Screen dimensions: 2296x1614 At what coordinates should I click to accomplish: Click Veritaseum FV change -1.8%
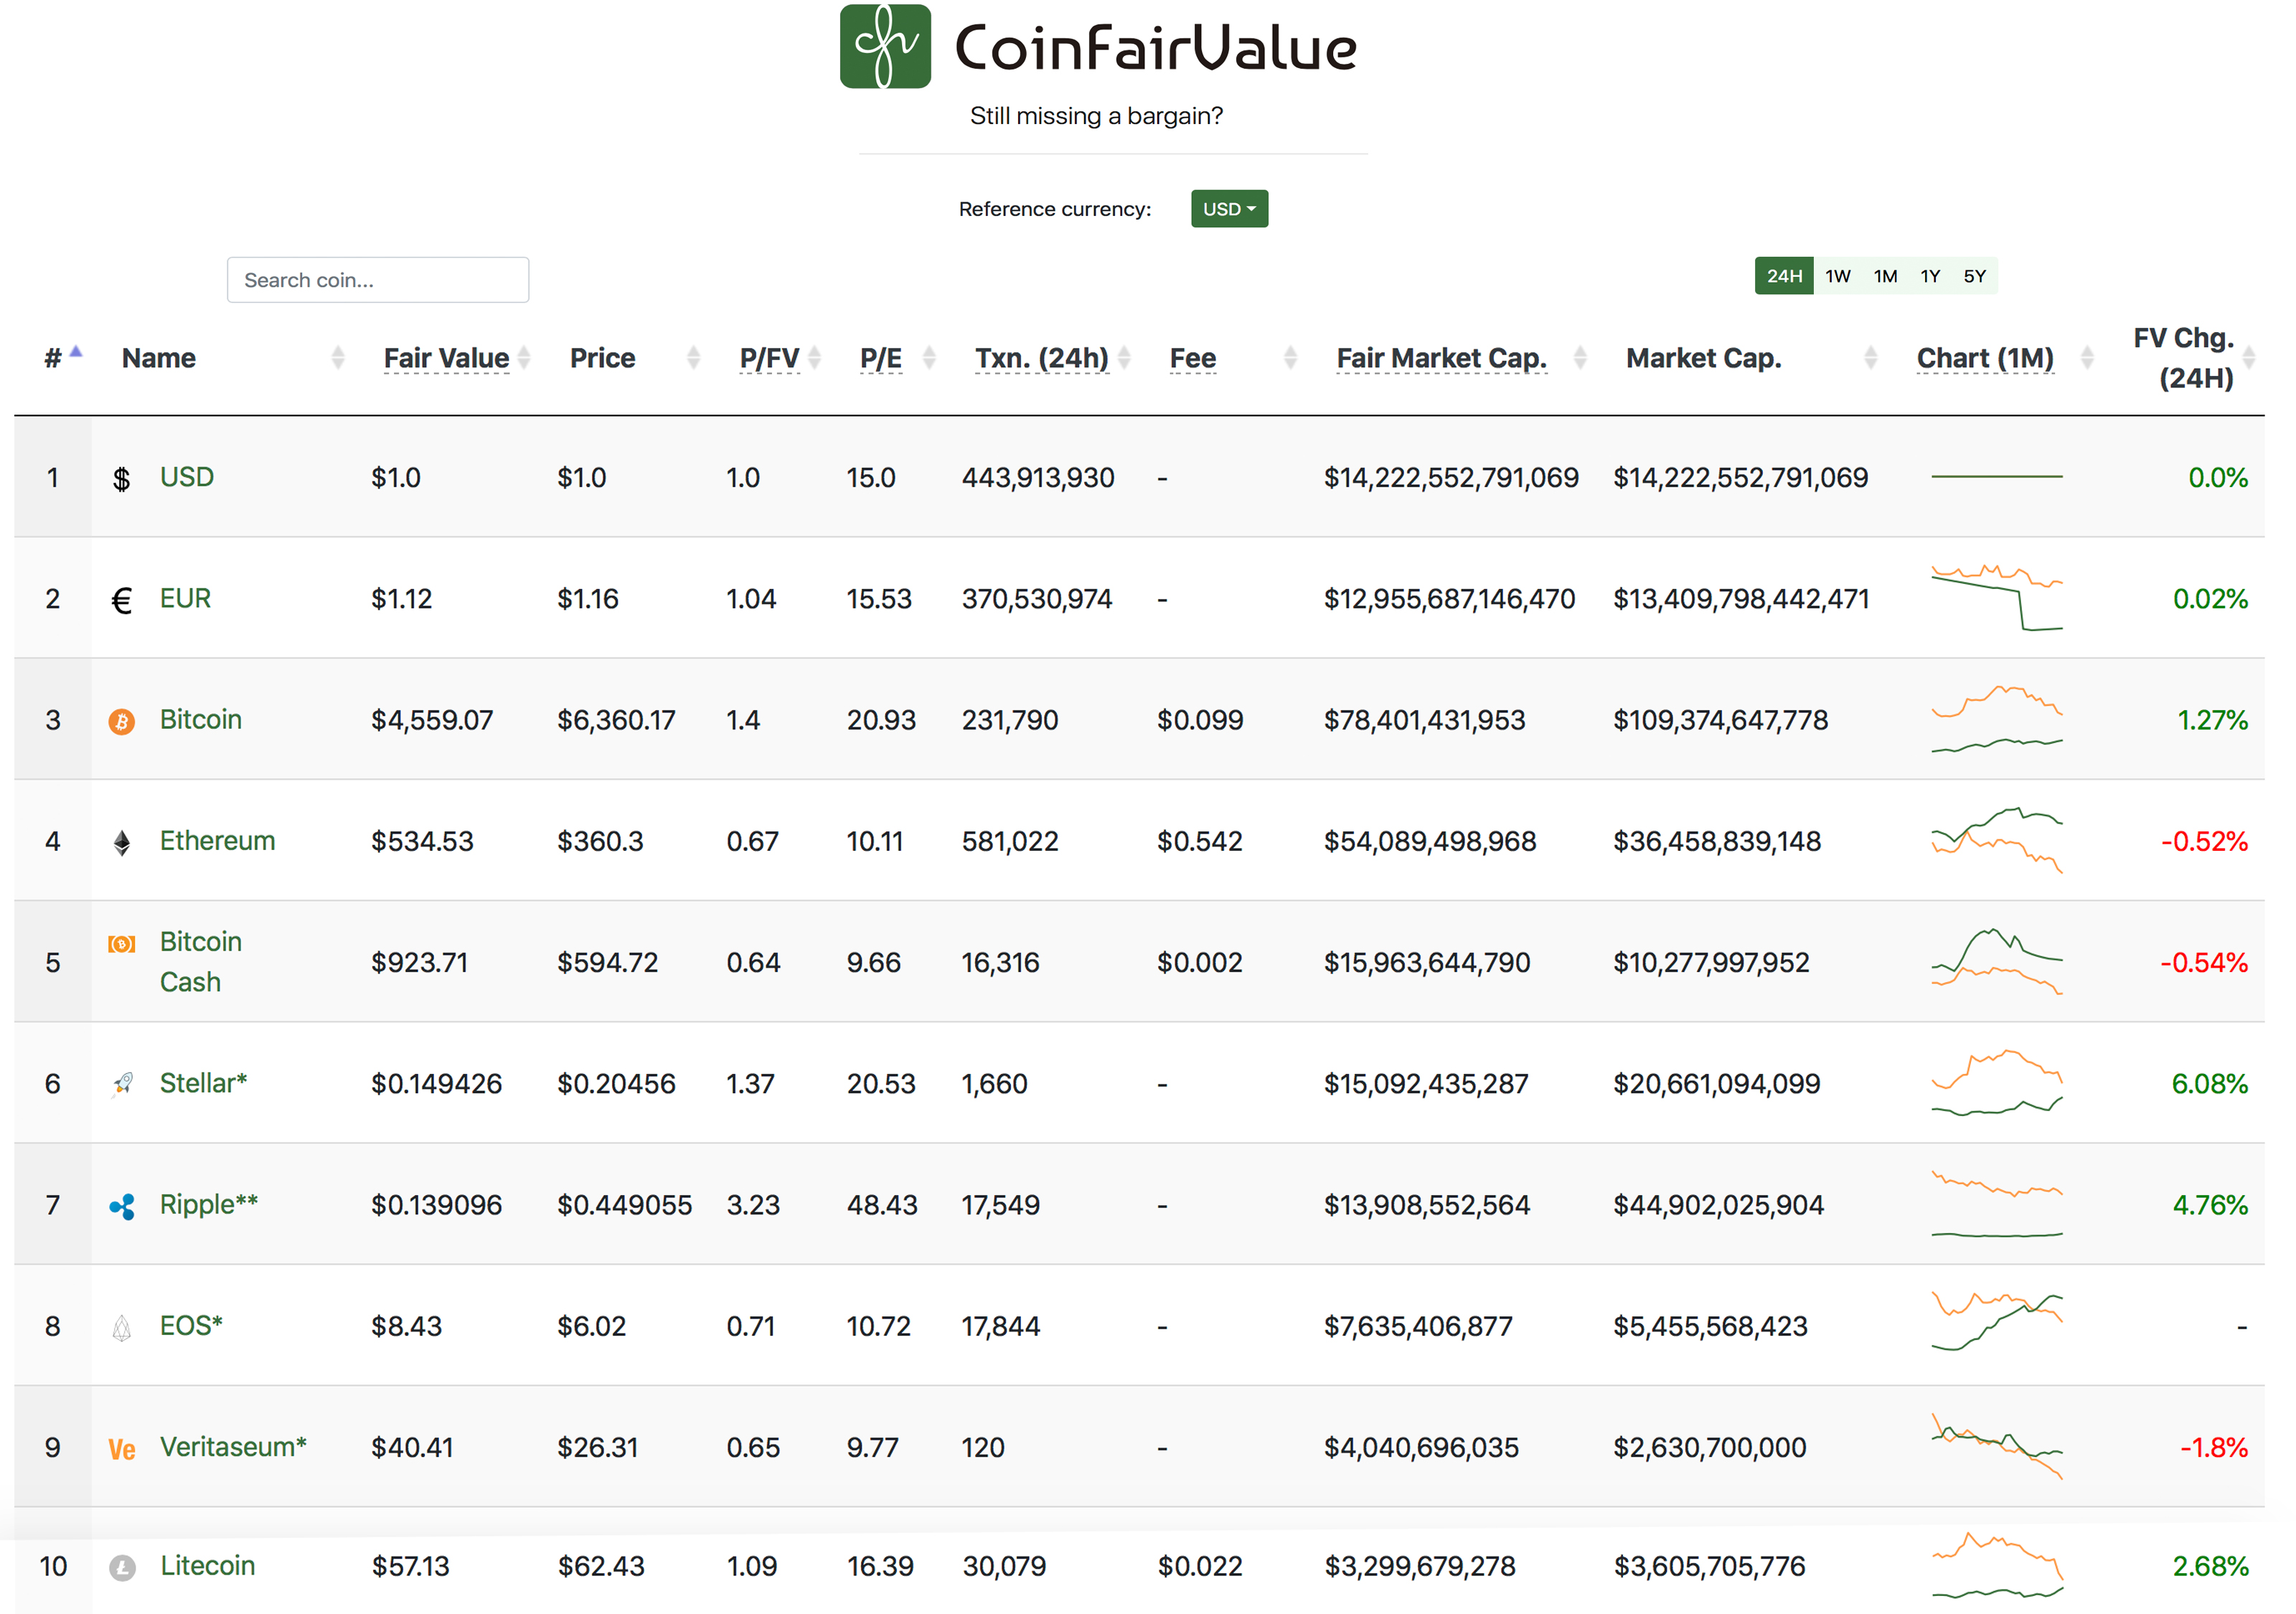[x=2214, y=1447]
